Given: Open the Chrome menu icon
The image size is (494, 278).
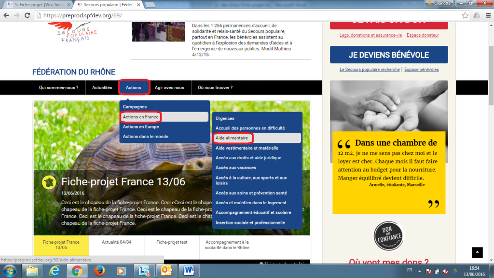Looking at the screenshot, I should coord(488,15).
